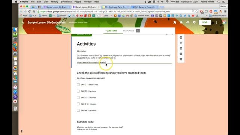
Task: Reload the page in Chrome
Action: [x=29, y=12]
